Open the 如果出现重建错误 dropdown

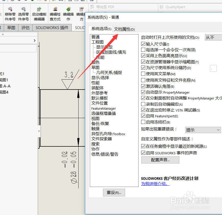[203, 130]
